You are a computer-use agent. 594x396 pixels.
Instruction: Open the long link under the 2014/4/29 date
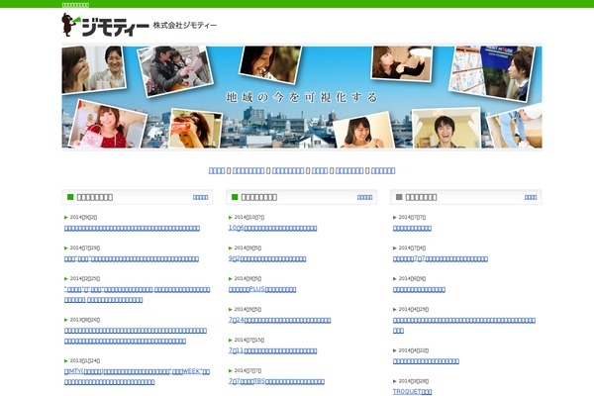(464, 325)
